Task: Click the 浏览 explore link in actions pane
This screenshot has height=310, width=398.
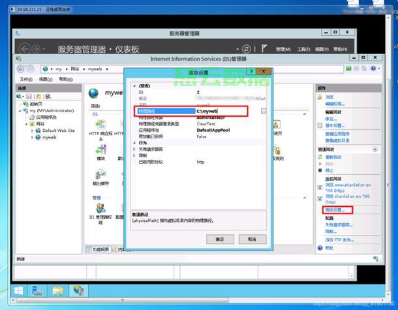Action: click(329, 97)
